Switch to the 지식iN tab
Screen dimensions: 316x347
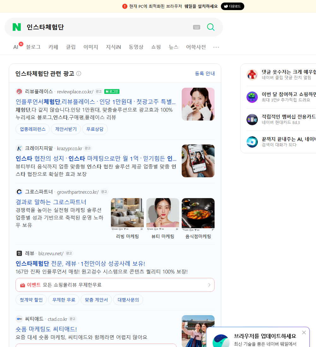coord(113,47)
